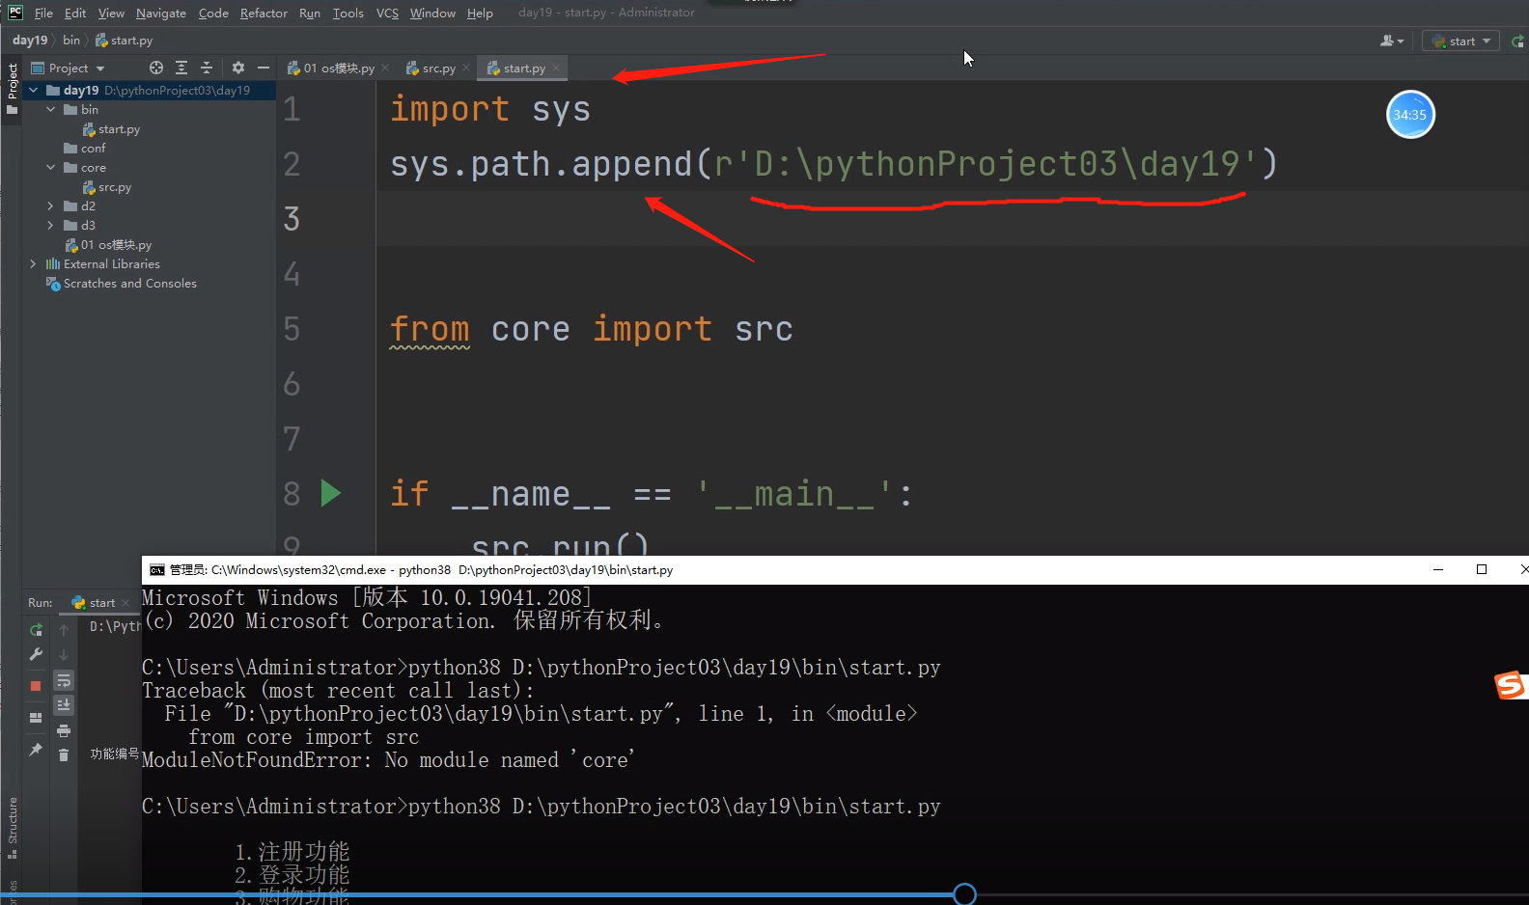Image resolution: width=1529 pixels, height=905 pixels.
Task: Open the 'start' run configuration dropdown
Action: click(1460, 41)
